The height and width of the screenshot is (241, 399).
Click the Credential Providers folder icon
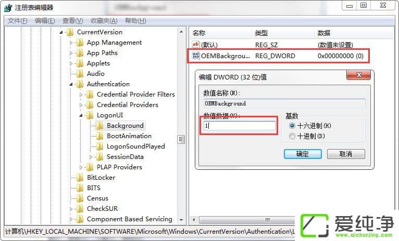tap(90, 105)
